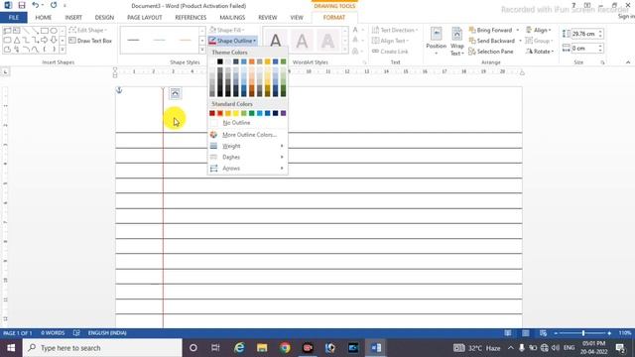Click the Shape Outline dropdown button

coord(232,41)
